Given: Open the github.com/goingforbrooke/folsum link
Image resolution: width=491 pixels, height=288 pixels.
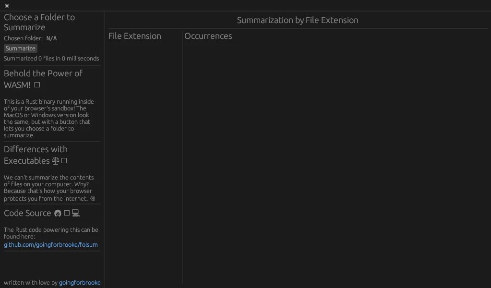Looking at the screenshot, I should pyautogui.click(x=51, y=245).
